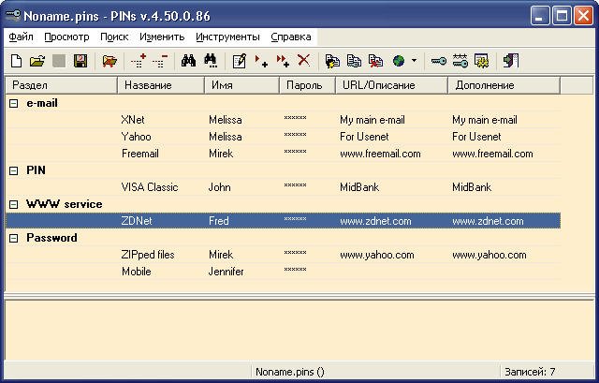Screen dimensions: 599x383
Task: Click URL www.freemail.com in URL/Описание column
Action: [380, 154]
